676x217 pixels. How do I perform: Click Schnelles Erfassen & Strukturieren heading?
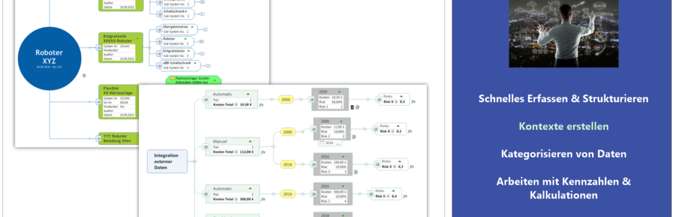[563, 99]
